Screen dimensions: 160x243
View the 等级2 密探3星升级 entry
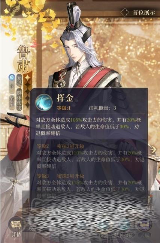pos(60,146)
